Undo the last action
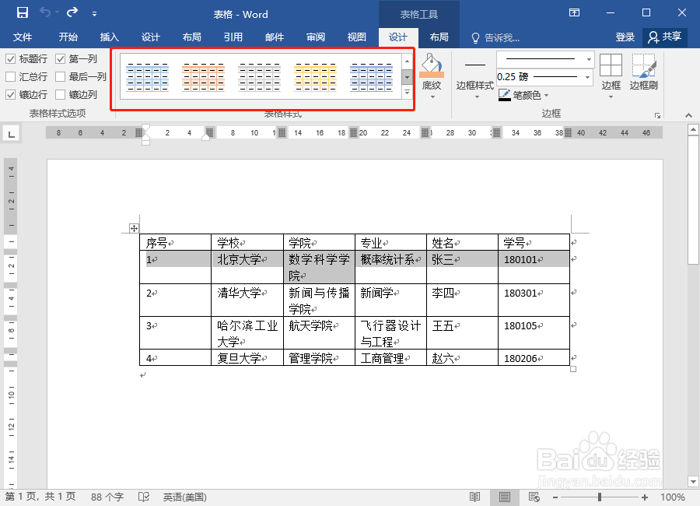The height and width of the screenshot is (506, 700). pos(46,12)
